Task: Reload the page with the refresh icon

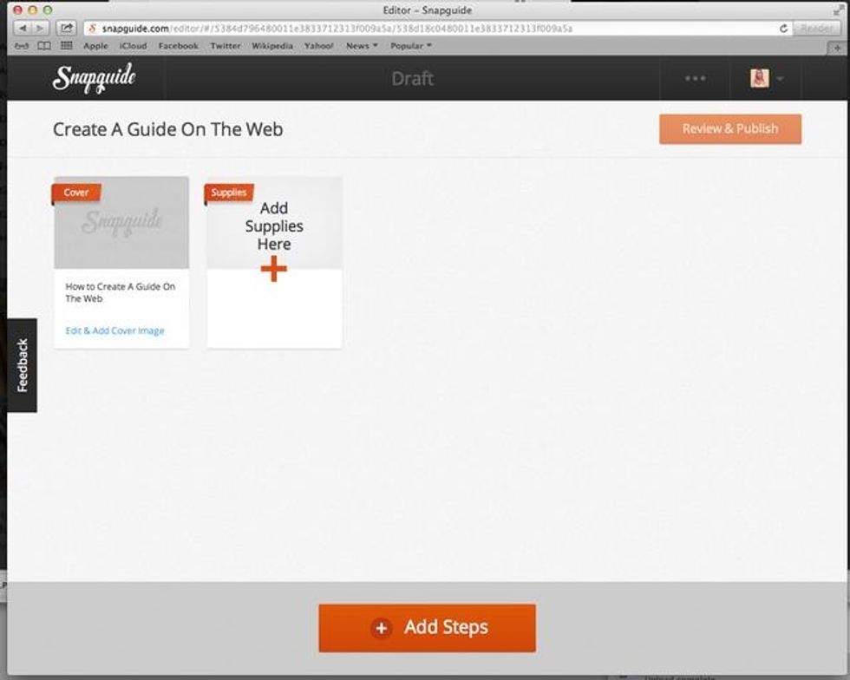Action: pyautogui.click(x=782, y=29)
